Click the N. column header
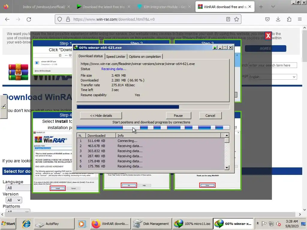The height and width of the screenshot is (230, 307). pyautogui.click(x=82, y=136)
